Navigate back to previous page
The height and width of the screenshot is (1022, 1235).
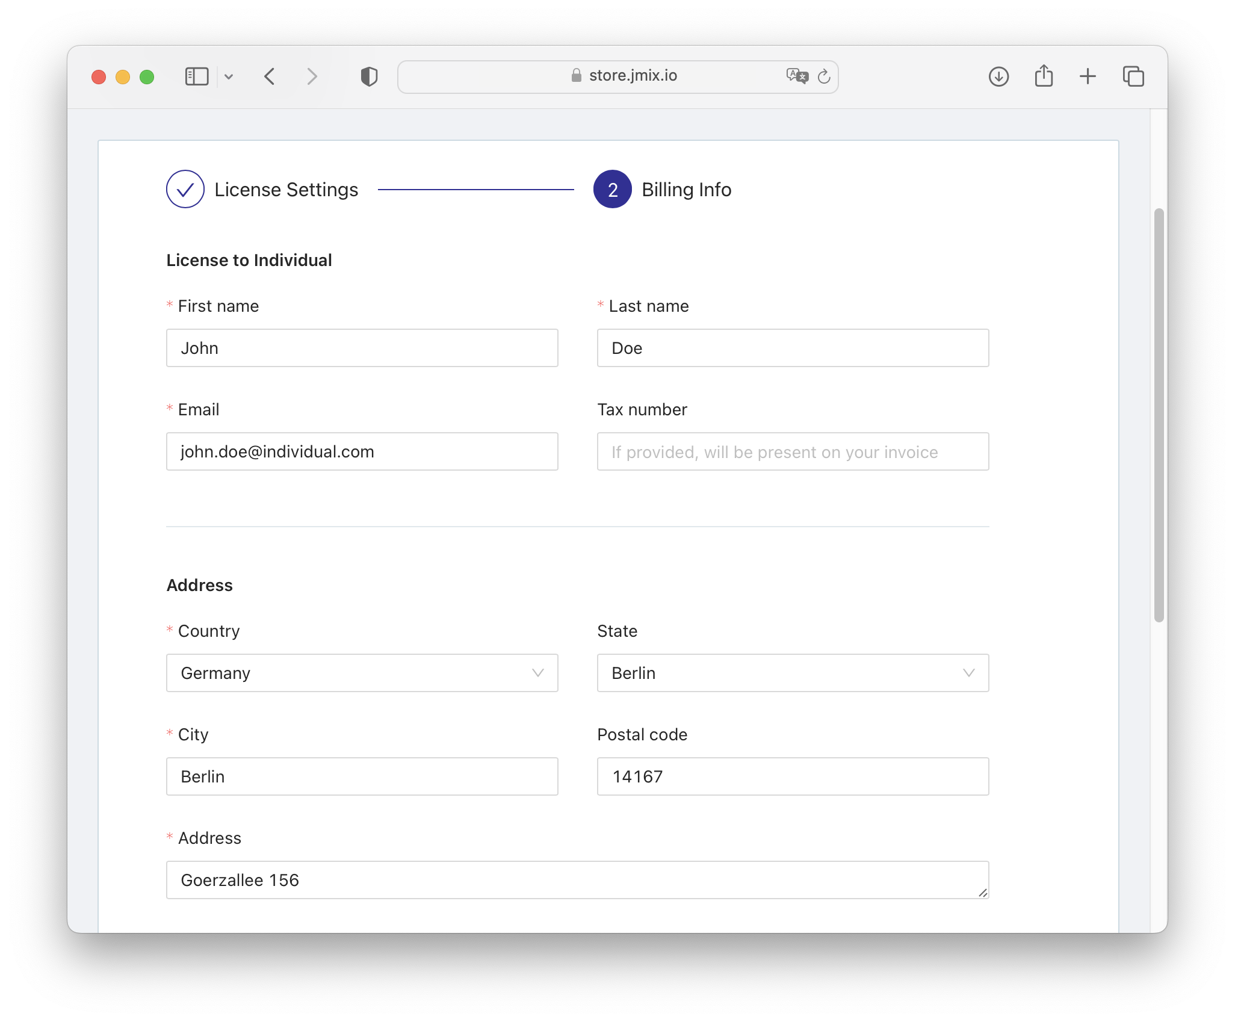point(270,76)
